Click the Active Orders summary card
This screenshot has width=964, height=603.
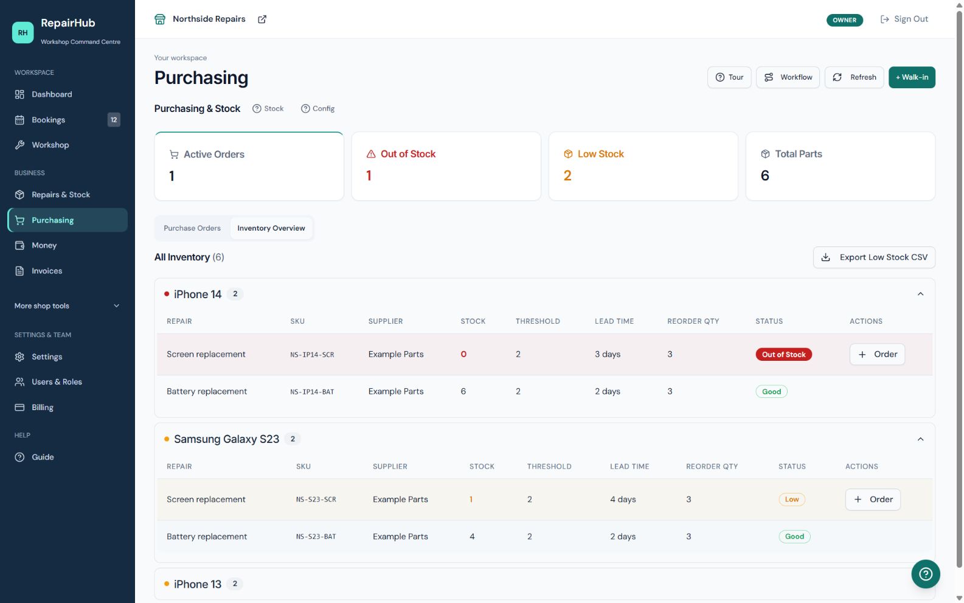pyautogui.click(x=249, y=166)
